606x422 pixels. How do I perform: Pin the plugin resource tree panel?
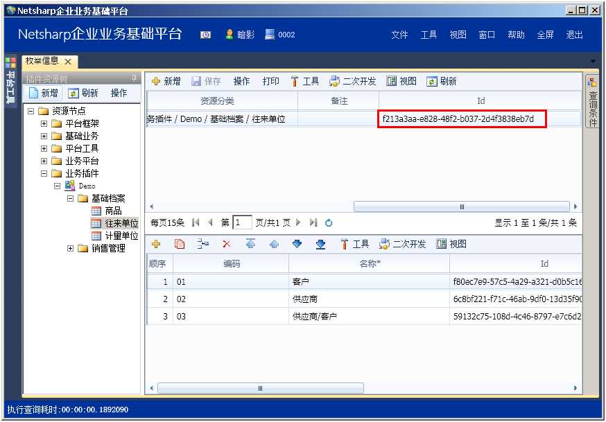point(134,78)
